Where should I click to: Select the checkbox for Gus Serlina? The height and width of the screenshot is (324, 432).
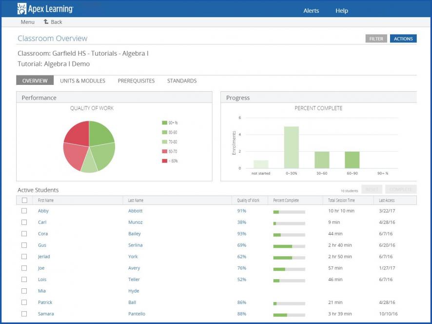tap(24, 245)
